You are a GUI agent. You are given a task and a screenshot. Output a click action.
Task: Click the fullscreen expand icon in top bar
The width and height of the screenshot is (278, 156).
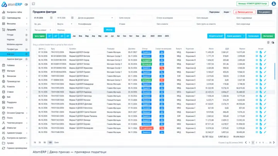pos(34,4)
